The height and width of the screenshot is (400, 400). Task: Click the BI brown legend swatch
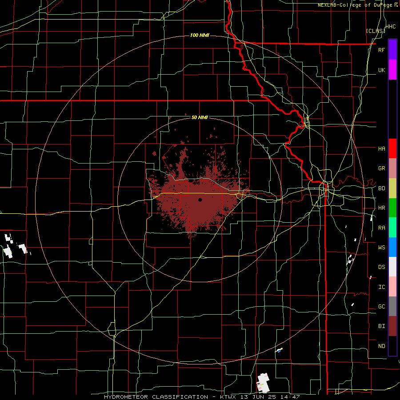(x=392, y=326)
